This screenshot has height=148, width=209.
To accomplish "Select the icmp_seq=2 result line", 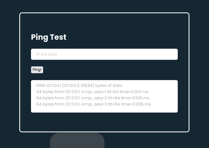I will pyautogui.click(x=93, y=98).
